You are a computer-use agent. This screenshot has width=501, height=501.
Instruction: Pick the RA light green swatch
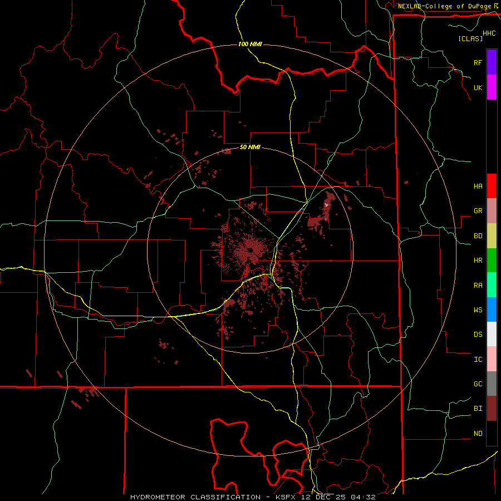coord(492,285)
